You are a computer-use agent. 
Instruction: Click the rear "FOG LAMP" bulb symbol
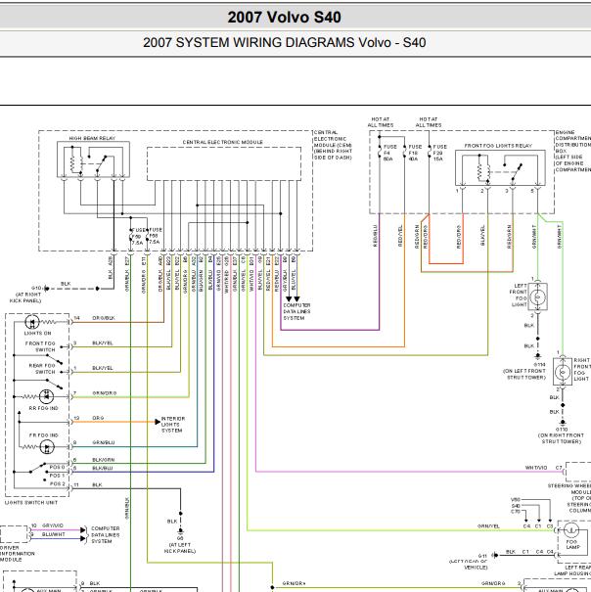[x=571, y=530]
